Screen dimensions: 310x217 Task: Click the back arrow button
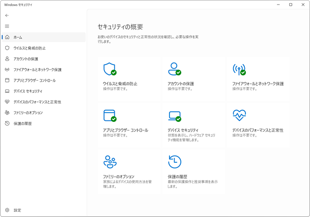coord(7,16)
